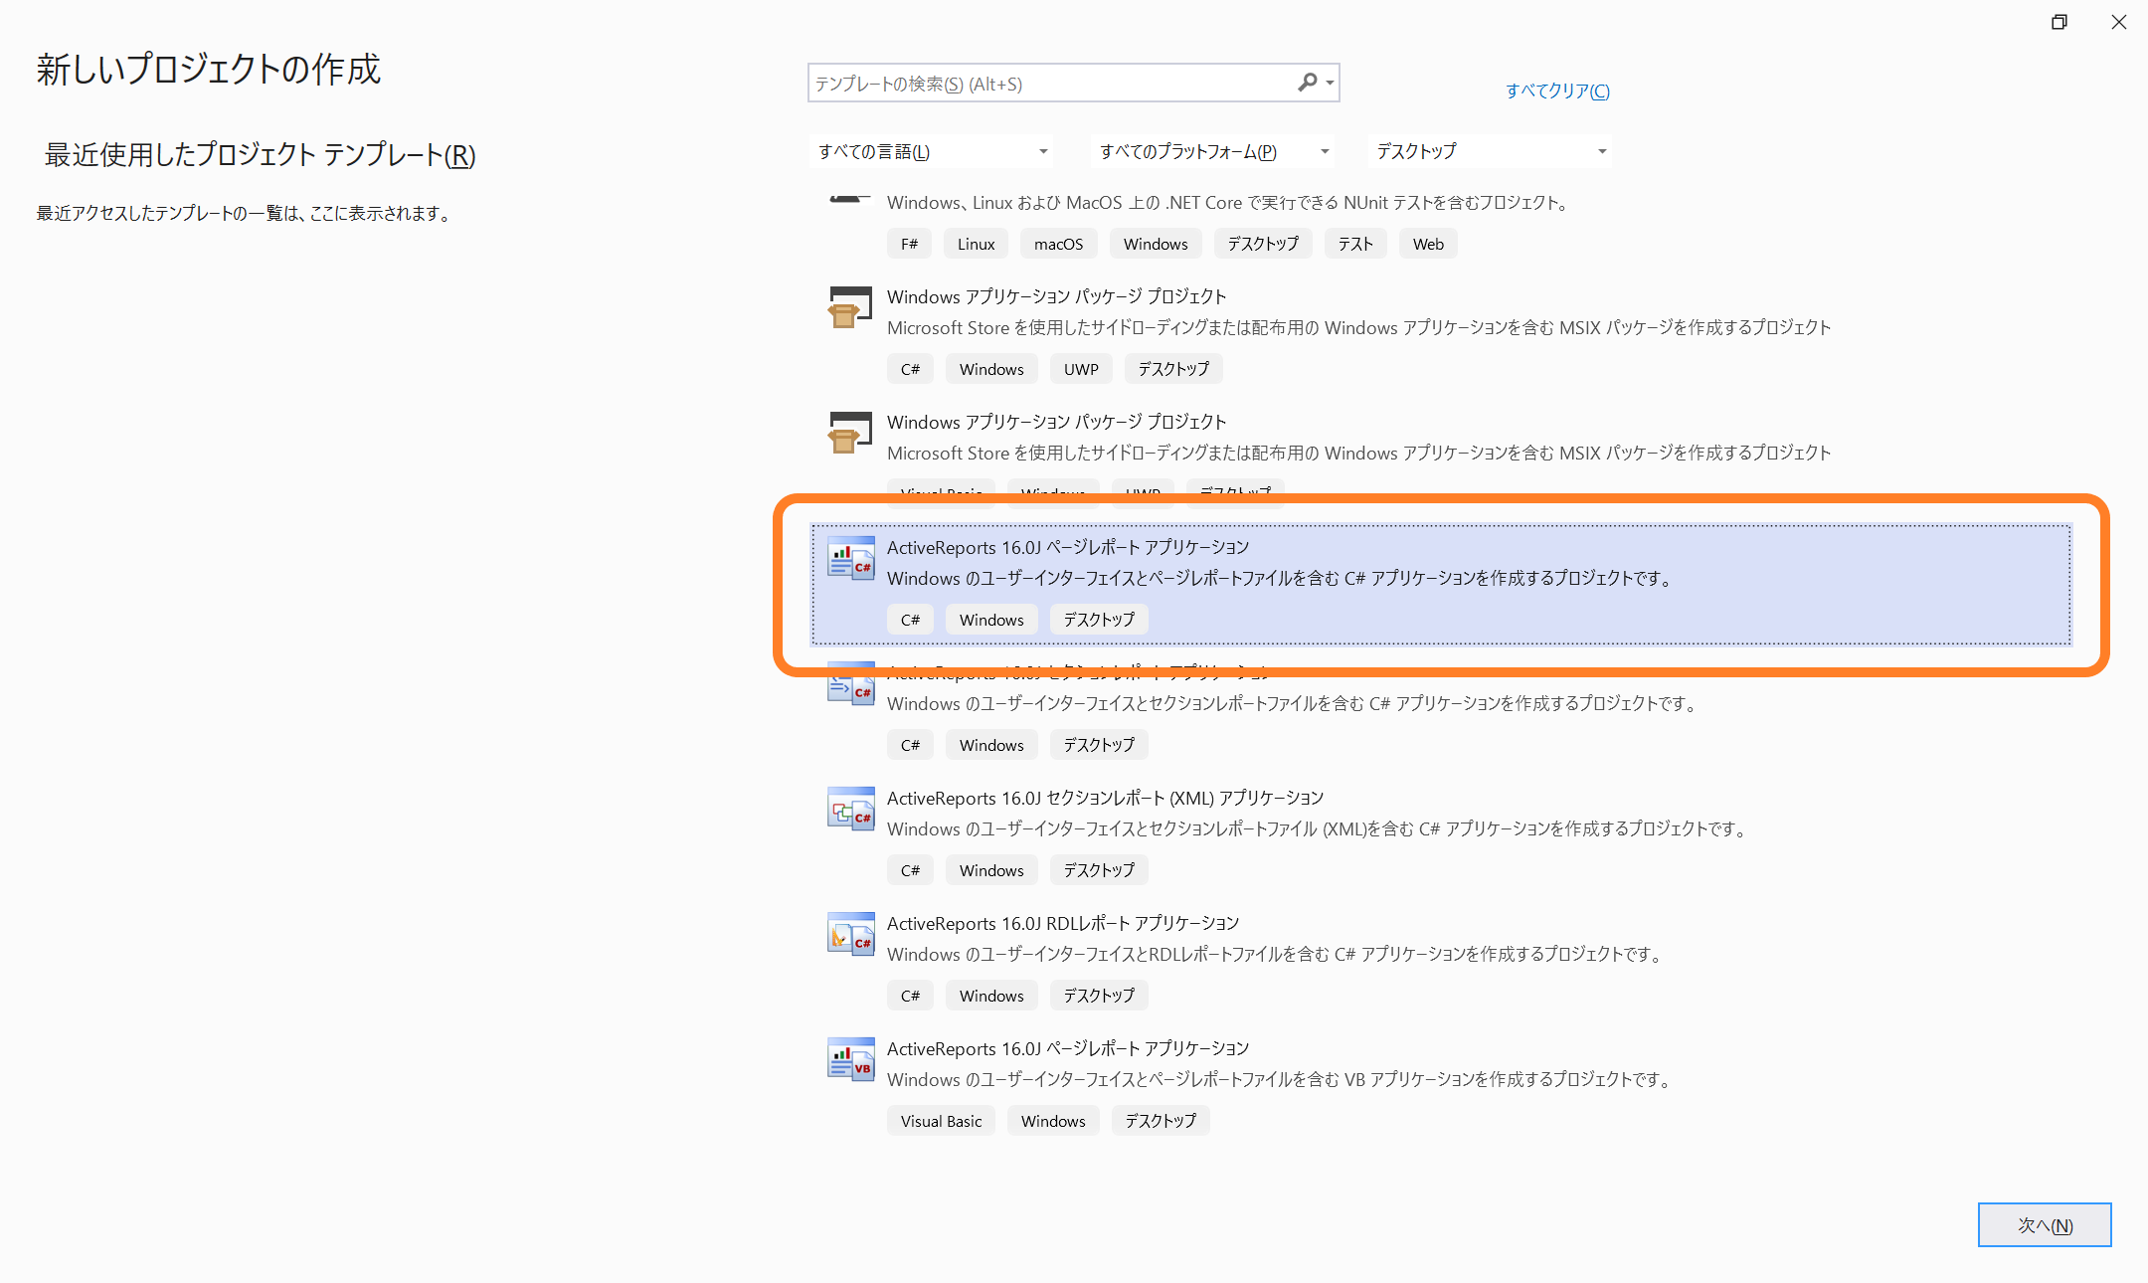Click the magnifier icon in the template search box

click(1307, 83)
